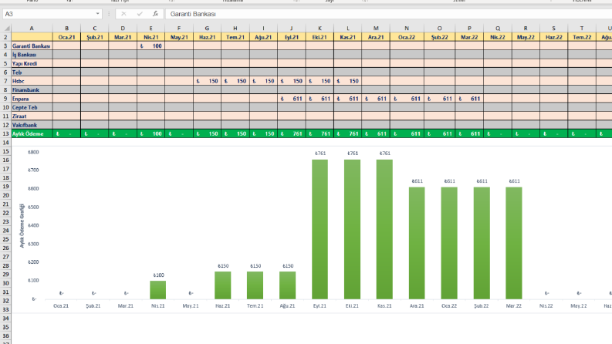Select row 13 header
Screen dimensions: 612x344
5,133
